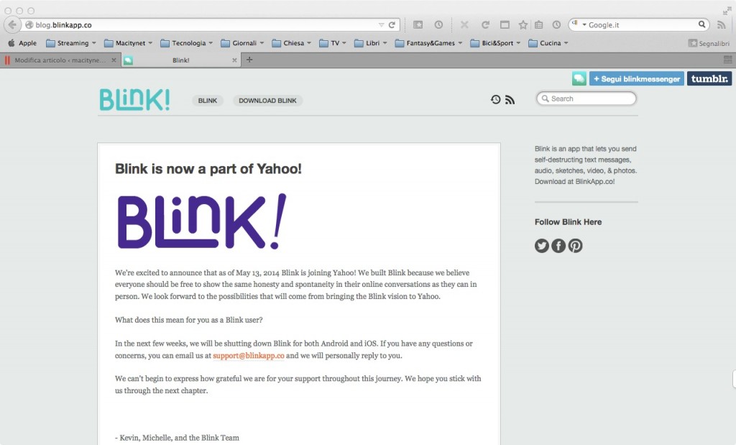This screenshot has width=736, height=445.
Task: Click the blog Search field
Action: tap(586, 98)
